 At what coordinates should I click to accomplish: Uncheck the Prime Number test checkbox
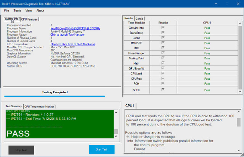163,53
